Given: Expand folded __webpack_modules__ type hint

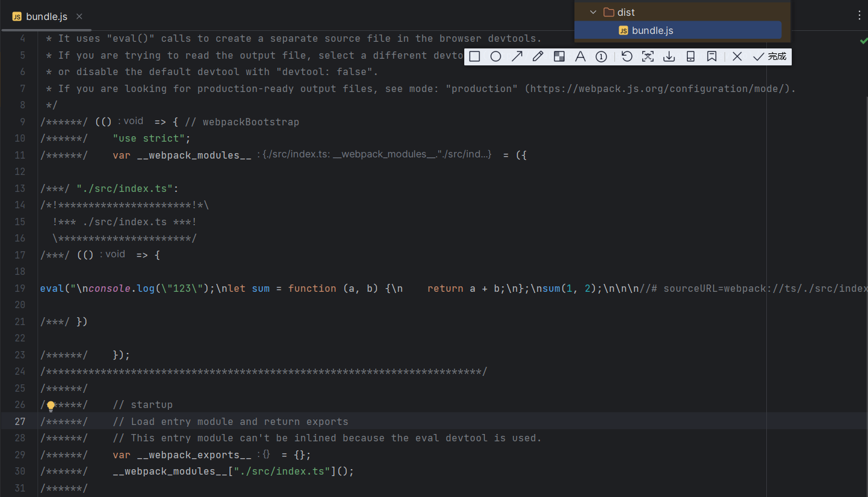Looking at the screenshot, I should coord(377,154).
